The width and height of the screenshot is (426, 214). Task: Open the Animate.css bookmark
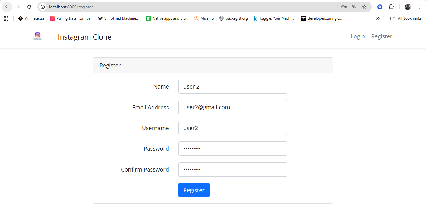coord(31,18)
